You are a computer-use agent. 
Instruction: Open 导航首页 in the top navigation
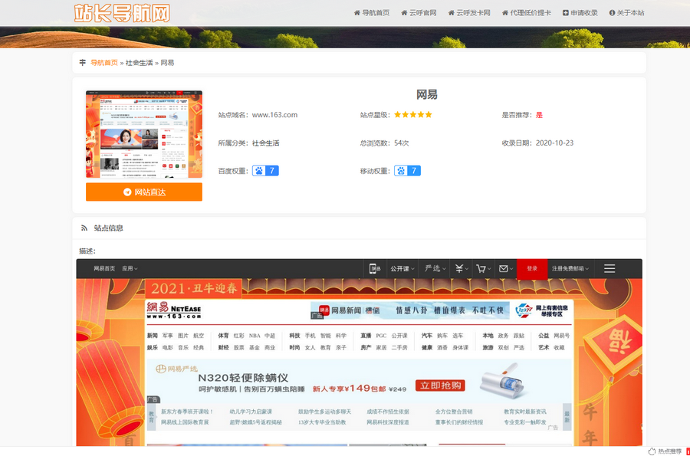[372, 13]
